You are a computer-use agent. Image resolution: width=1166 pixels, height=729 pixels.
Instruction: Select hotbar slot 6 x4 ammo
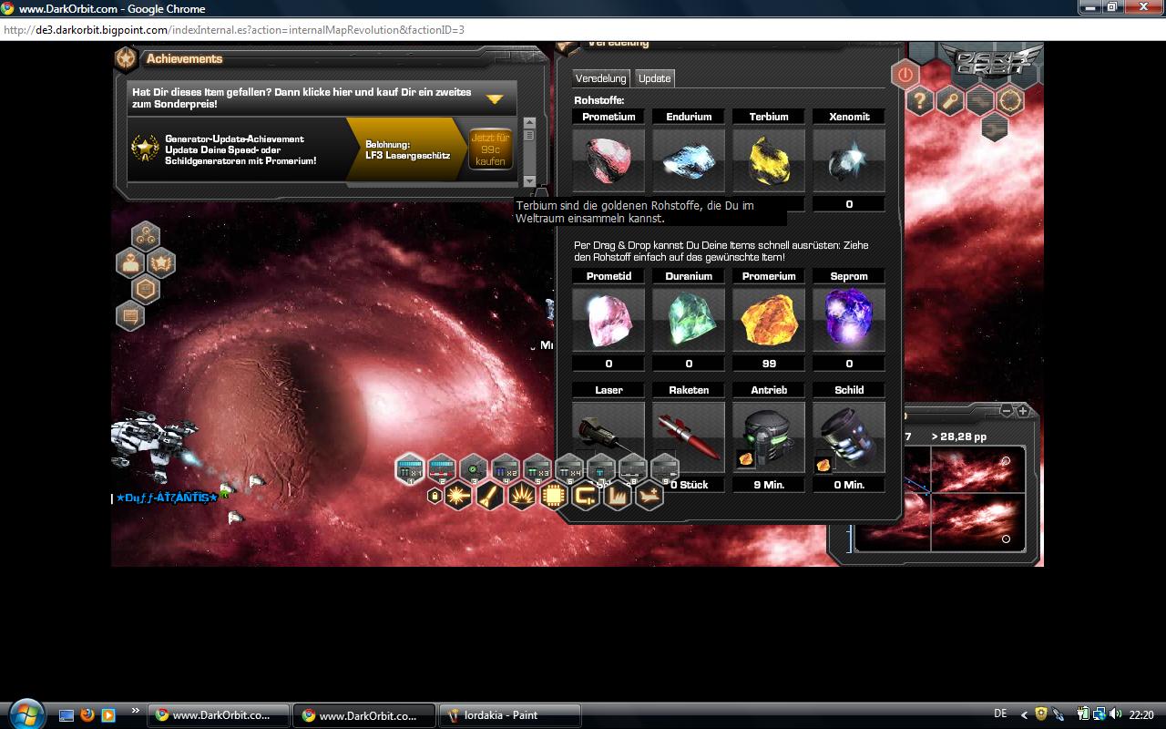pos(569,469)
